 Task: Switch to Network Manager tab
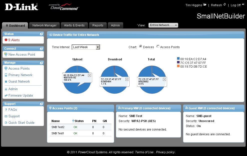point(44,25)
